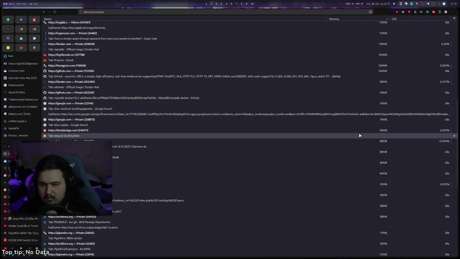Viewport: 460px width, 259px height.
Task: Switch to Photos - Immich sidebar tab
Action: (21, 135)
